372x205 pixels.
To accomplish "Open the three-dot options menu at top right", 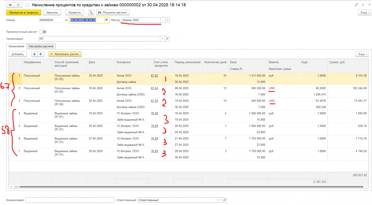I will tap(363, 4).
